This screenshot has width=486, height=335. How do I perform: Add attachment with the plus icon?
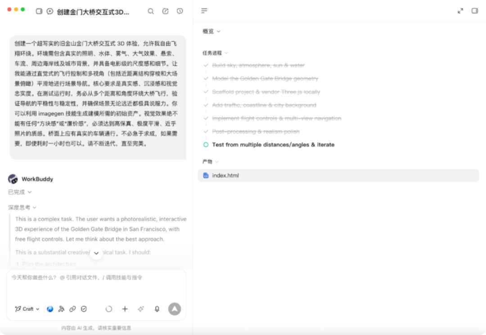(x=125, y=309)
